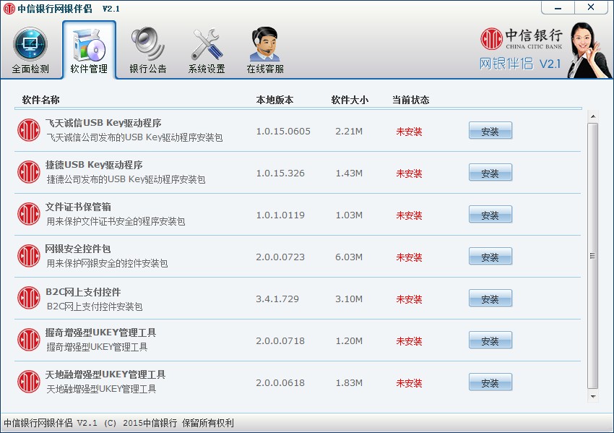Switch to the 银行公告 tab label

click(x=147, y=69)
